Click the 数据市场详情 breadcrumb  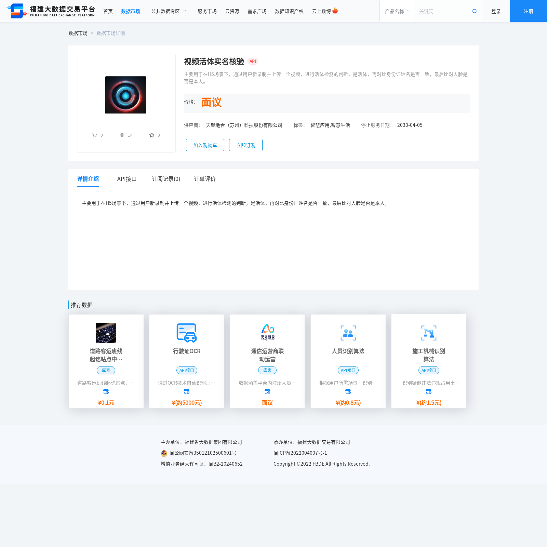(x=111, y=33)
